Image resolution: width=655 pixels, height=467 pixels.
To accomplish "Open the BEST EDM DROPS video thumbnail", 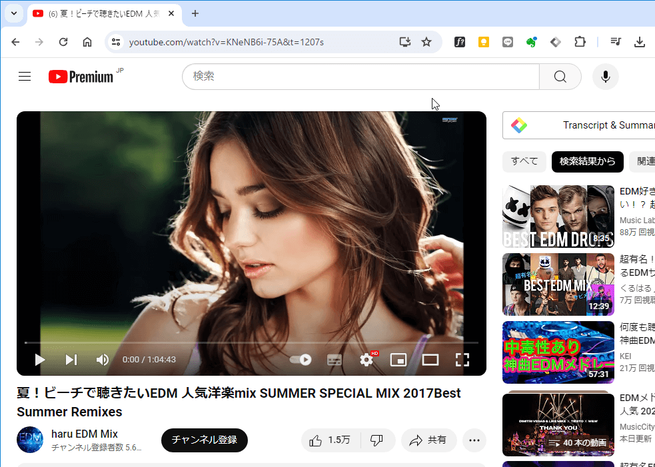I will pos(558,217).
